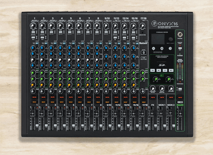Mute the FX channel
This screenshot has width=213, height=155.
153,97
